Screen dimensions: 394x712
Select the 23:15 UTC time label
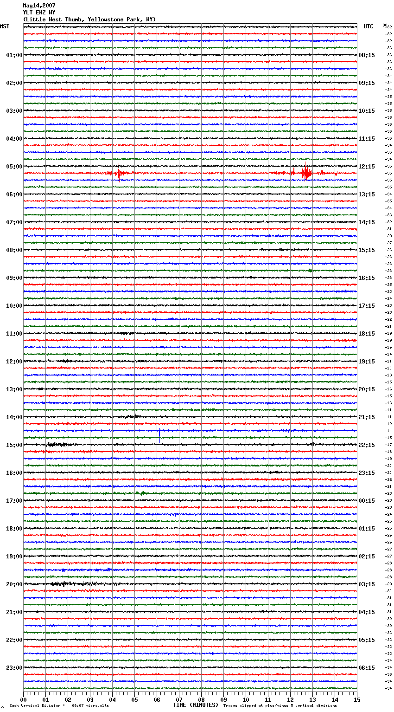click(x=367, y=473)
